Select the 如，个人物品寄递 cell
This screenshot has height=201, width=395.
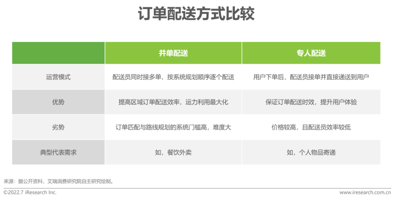[x=311, y=152]
